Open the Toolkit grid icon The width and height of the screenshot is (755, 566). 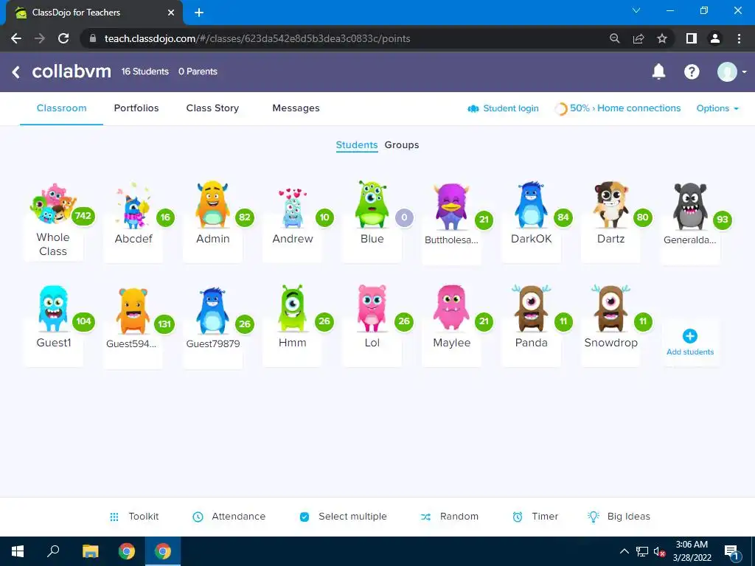[x=114, y=517]
